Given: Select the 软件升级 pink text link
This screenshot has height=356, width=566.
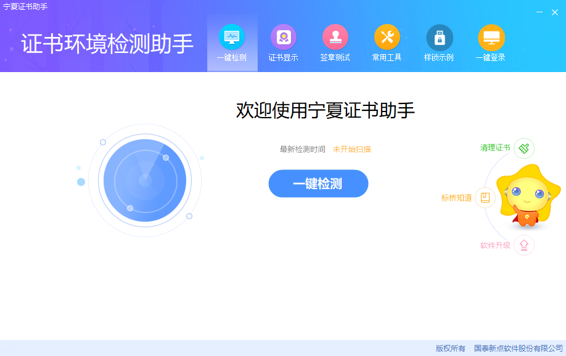Looking at the screenshot, I should point(495,245).
